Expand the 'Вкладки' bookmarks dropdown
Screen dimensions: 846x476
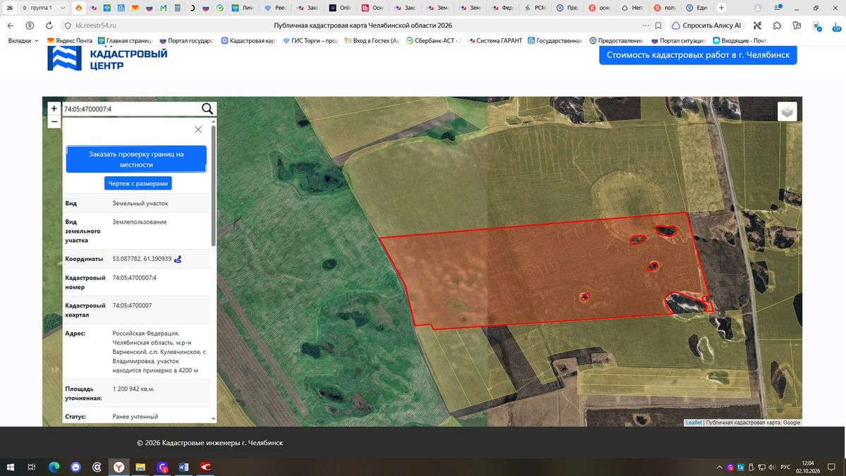[x=24, y=41]
